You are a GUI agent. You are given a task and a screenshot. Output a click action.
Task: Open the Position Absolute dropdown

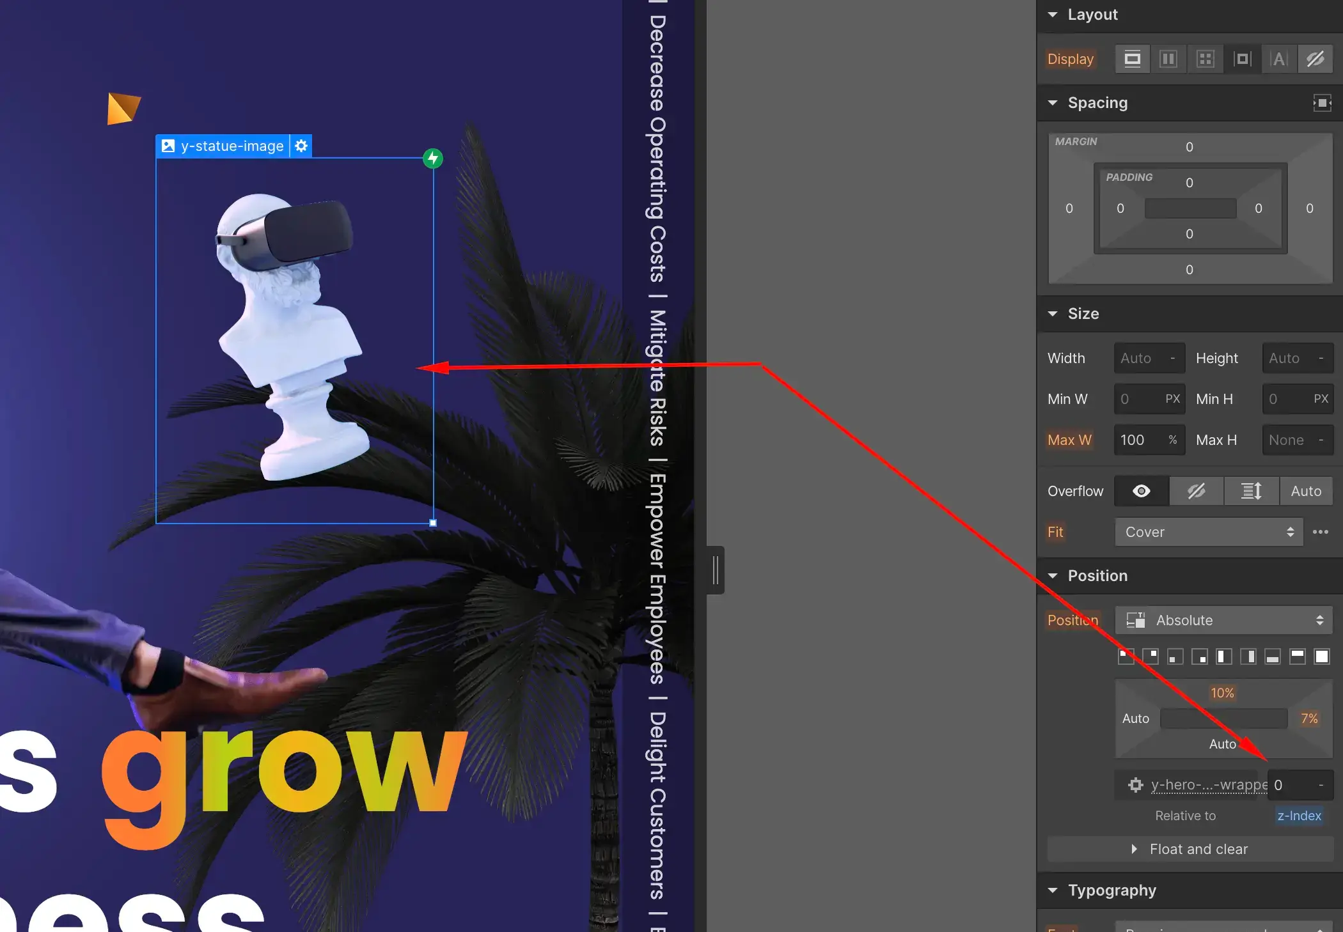(x=1223, y=620)
